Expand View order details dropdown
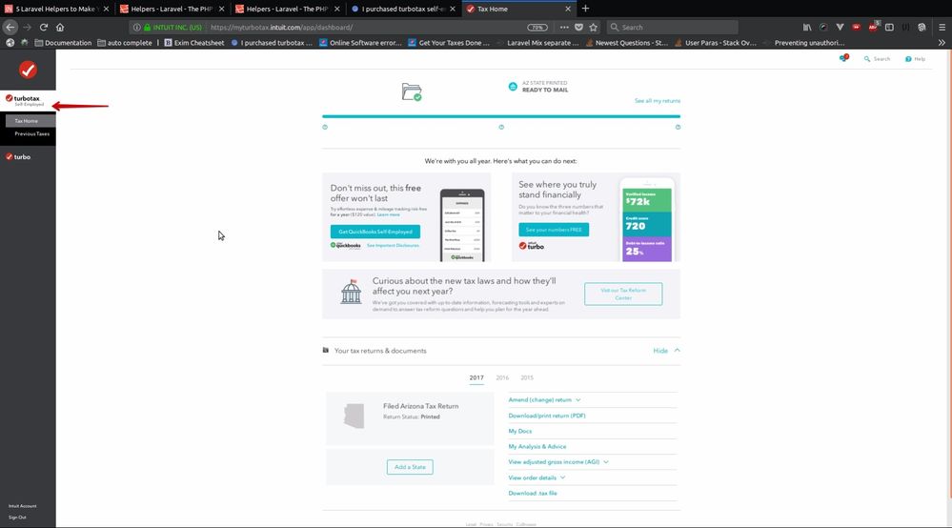This screenshot has width=952, height=528. point(537,477)
